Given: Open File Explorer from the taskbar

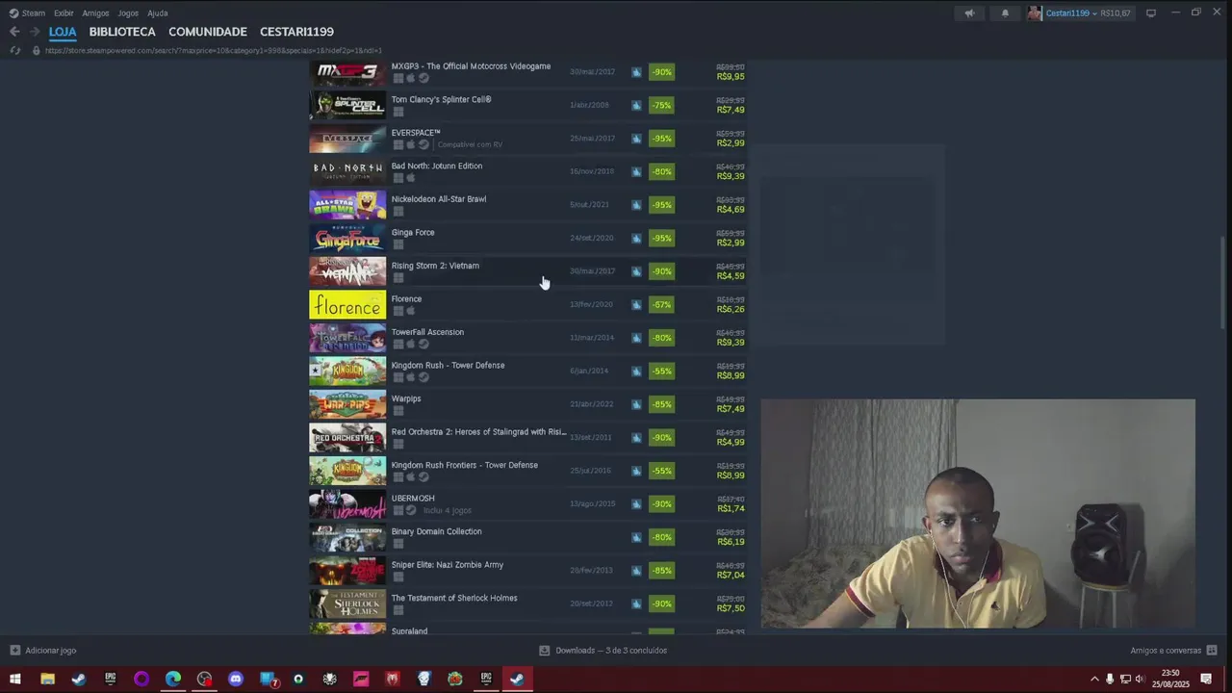Looking at the screenshot, I should (x=47, y=679).
